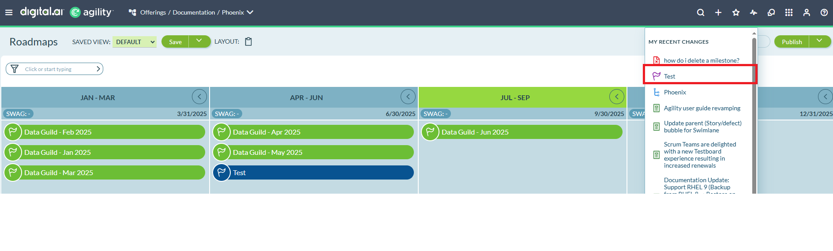The width and height of the screenshot is (833, 251).
Task: Click flag icon of Data Guild - Mar 2025
Action: [13, 172]
